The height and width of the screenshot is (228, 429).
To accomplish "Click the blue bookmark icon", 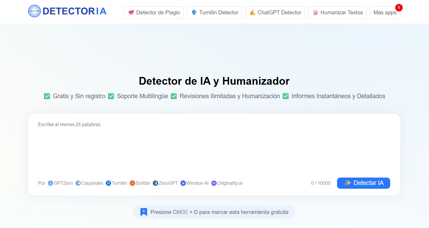I will tap(144, 212).
